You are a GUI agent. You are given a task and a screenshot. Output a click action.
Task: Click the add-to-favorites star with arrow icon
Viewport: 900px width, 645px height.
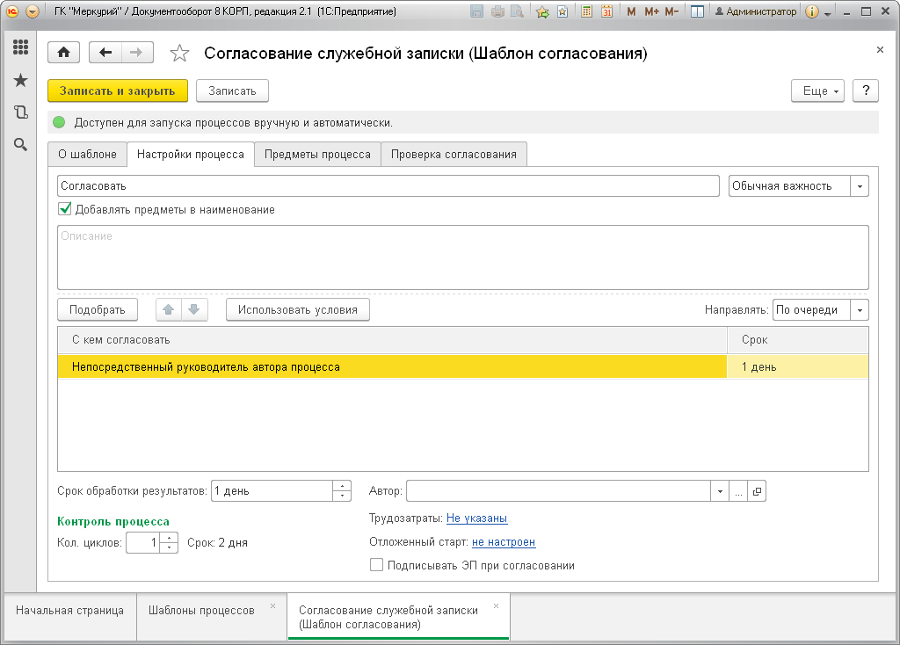click(541, 11)
